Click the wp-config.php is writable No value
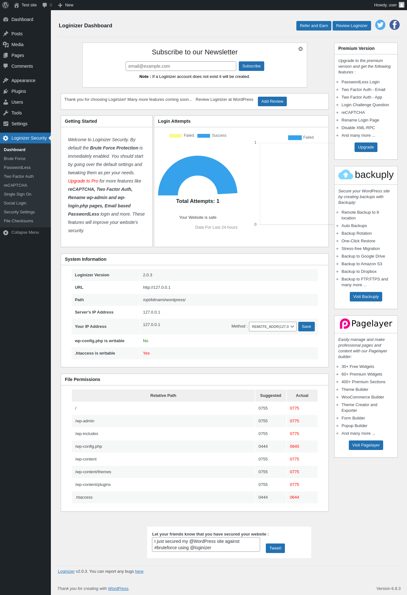The width and height of the screenshot is (407, 595). (x=146, y=341)
